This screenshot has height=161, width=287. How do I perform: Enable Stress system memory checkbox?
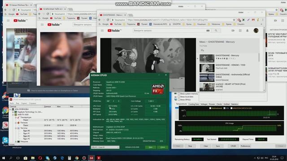click(x=178, y=94)
